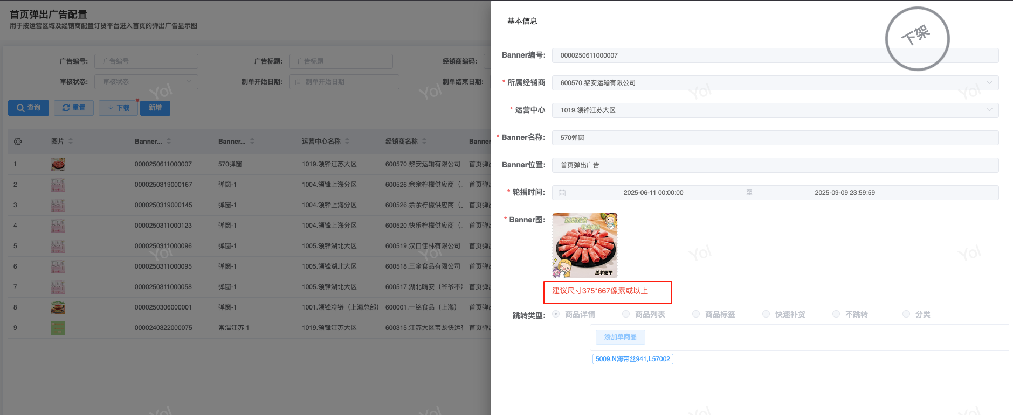Image resolution: width=1013 pixels, height=415 pixels.
Task: Select 快速补货 jump type radio
Action: tap(766, 314)
